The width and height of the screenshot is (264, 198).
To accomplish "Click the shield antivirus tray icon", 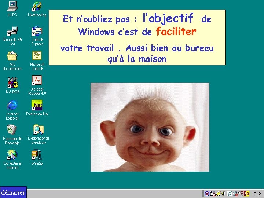I will pyautogui.click(x=207, y=194).
